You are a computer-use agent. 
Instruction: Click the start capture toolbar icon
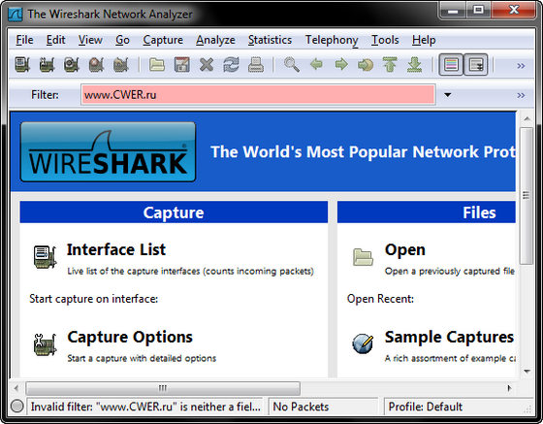coord(72,65)
